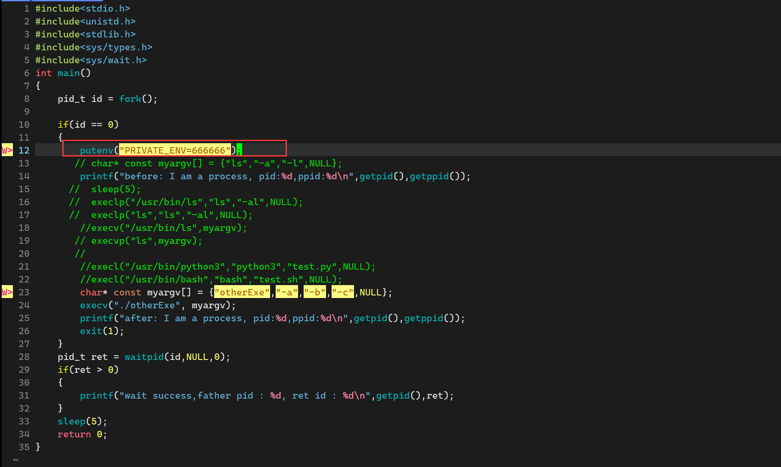The height and width of the screenshot is (467, 781).
Task: Click the 'if(id == 0)' condition
Action: click(x=88, y=124)
